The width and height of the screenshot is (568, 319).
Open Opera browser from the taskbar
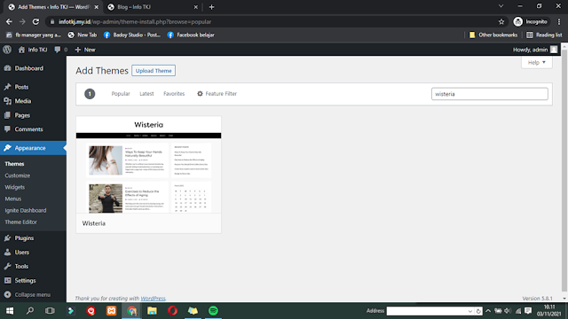click(172, 311)
